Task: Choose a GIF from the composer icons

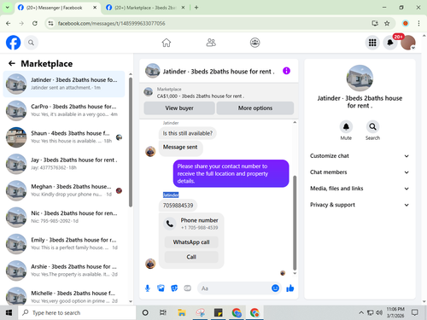Action: point(187,288)
